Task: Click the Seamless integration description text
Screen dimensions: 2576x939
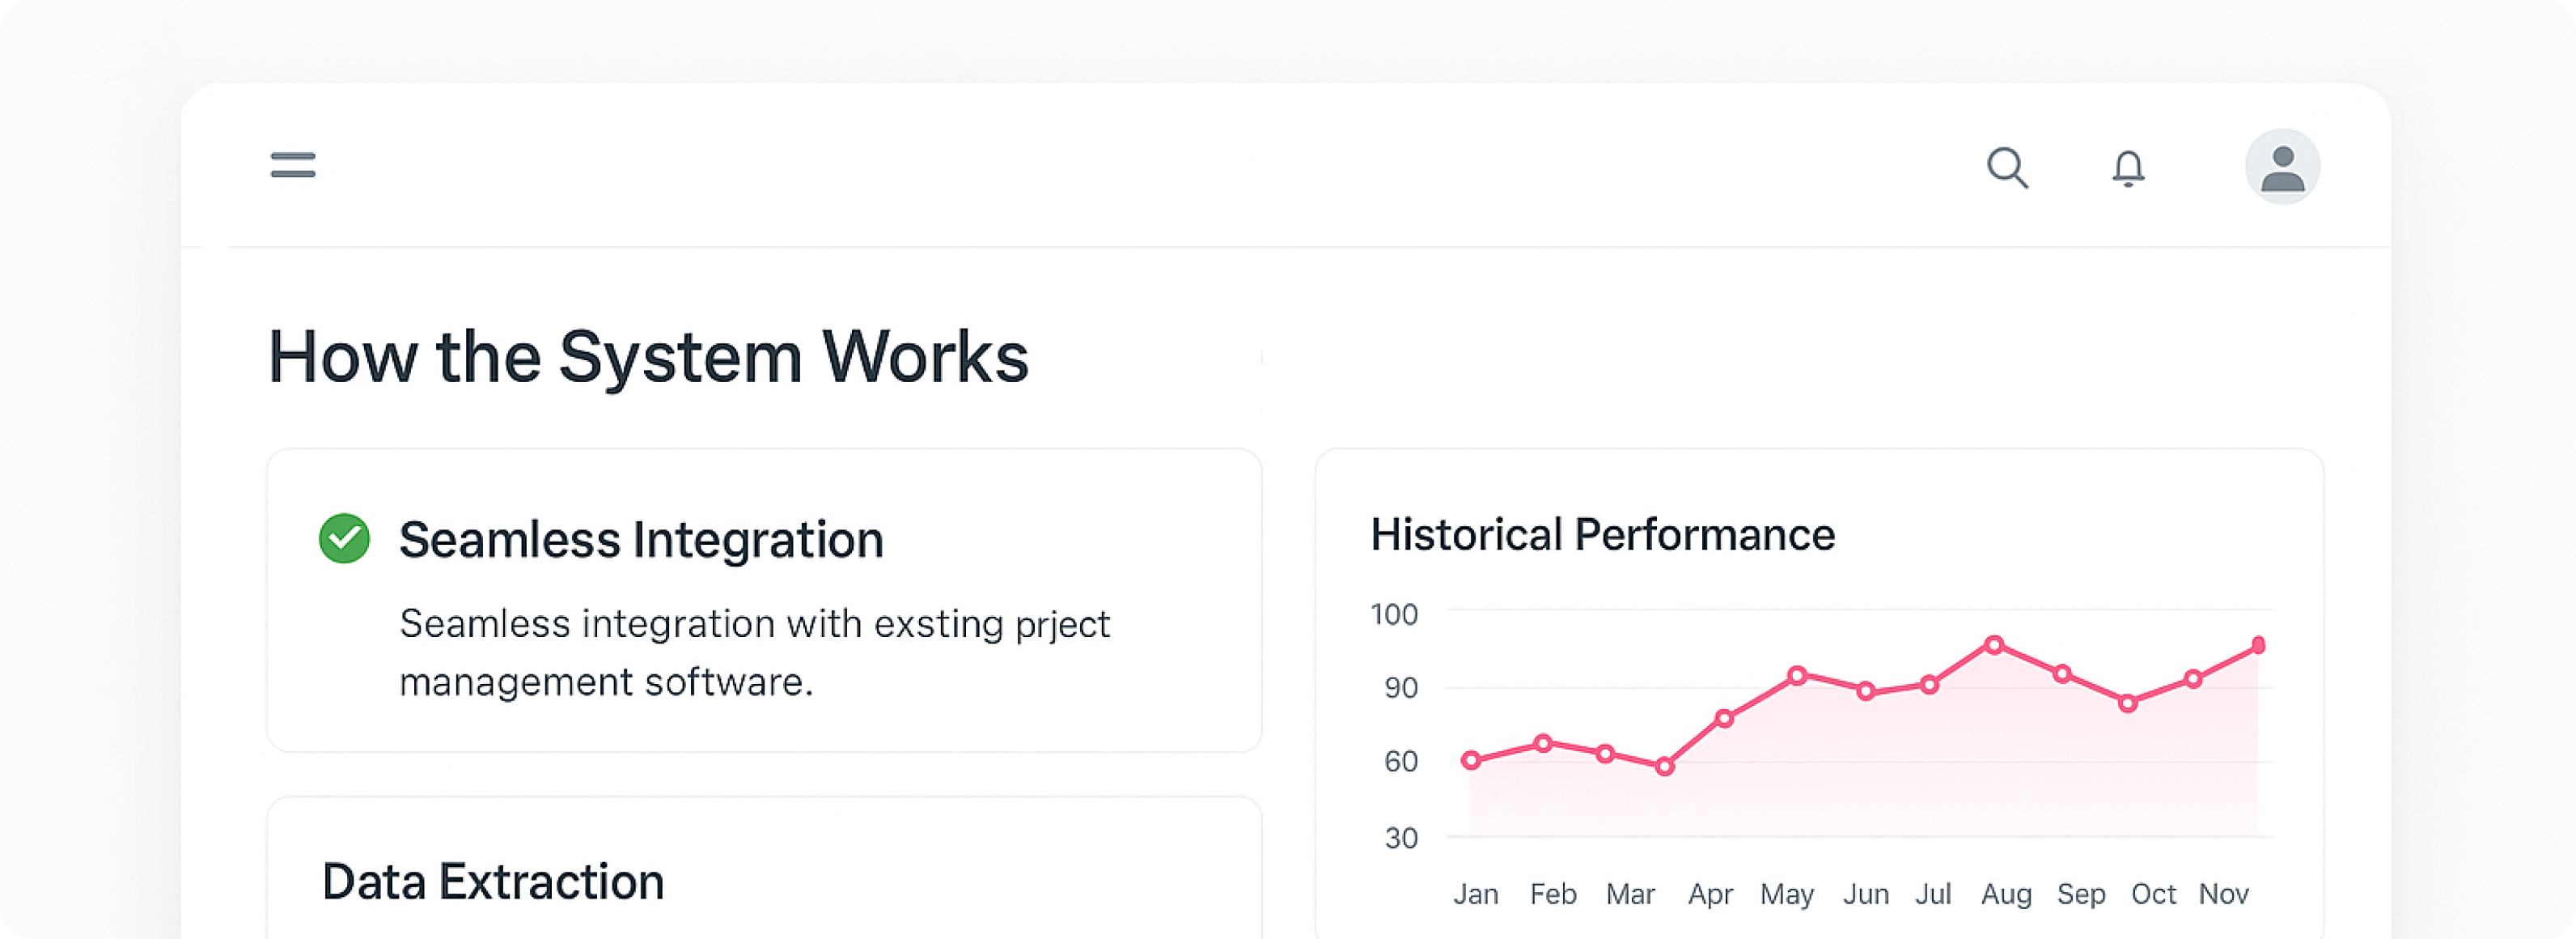Action: pos(754,652)
